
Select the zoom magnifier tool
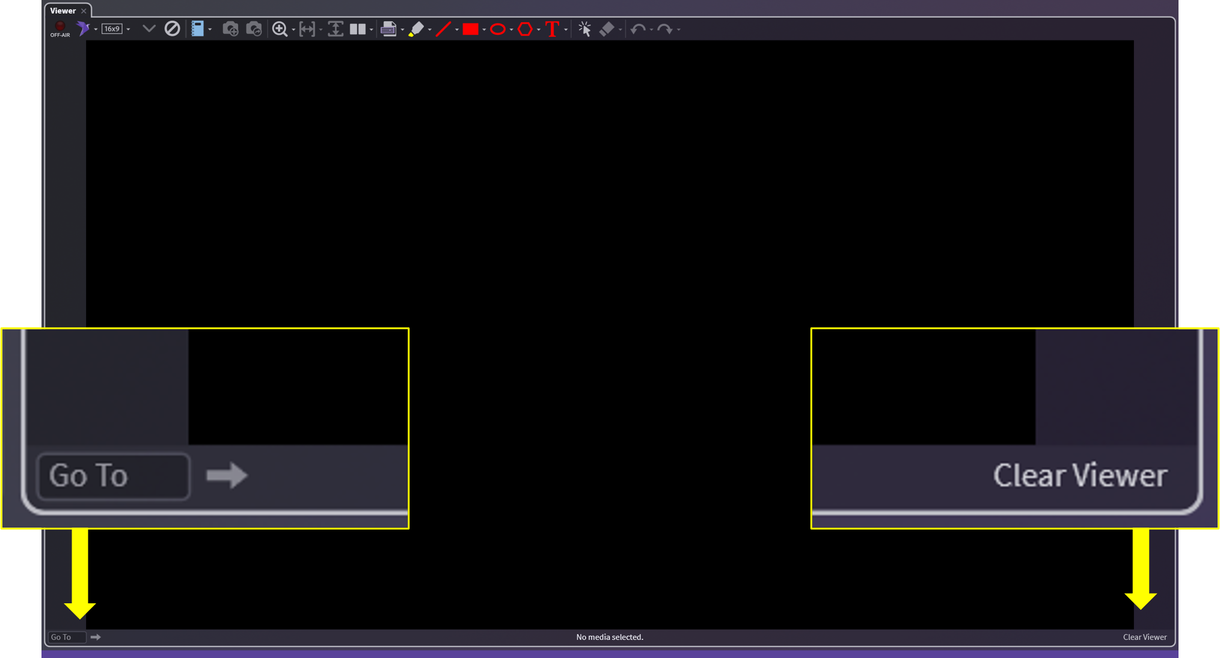pyautogui.click(x=280, y=28)
